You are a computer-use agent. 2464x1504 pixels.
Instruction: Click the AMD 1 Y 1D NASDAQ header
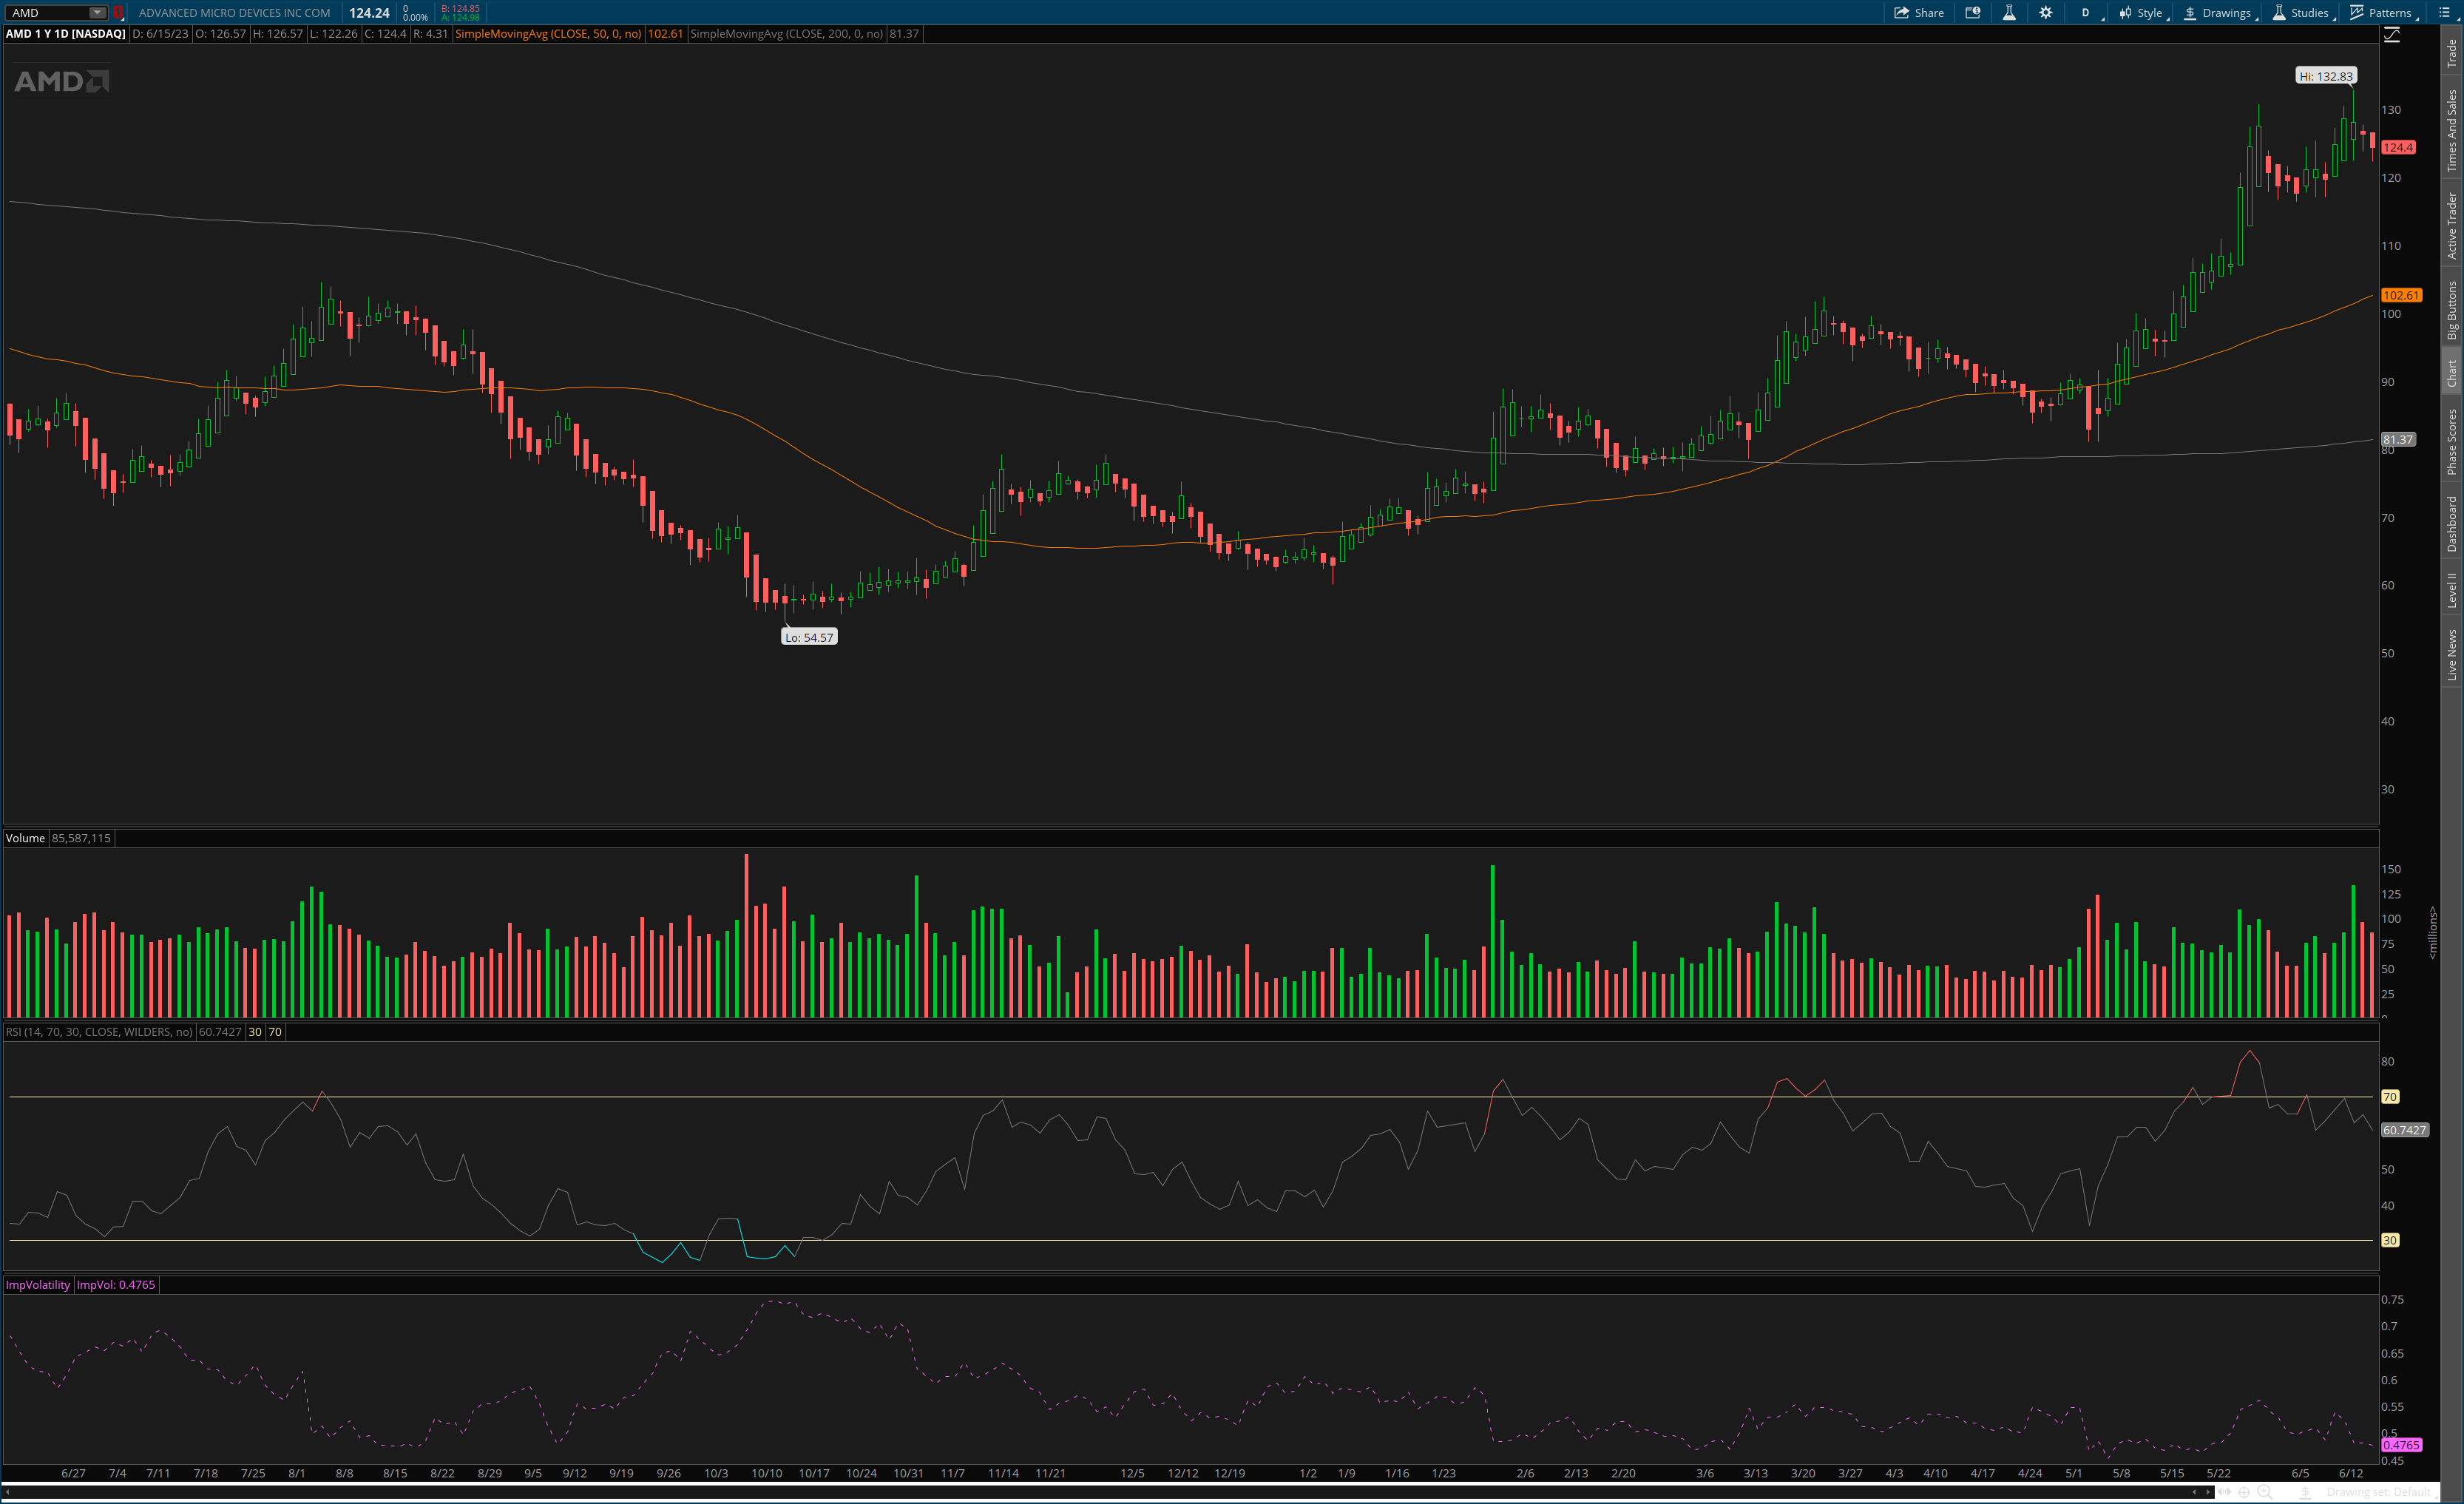click(x=66, y=34)
